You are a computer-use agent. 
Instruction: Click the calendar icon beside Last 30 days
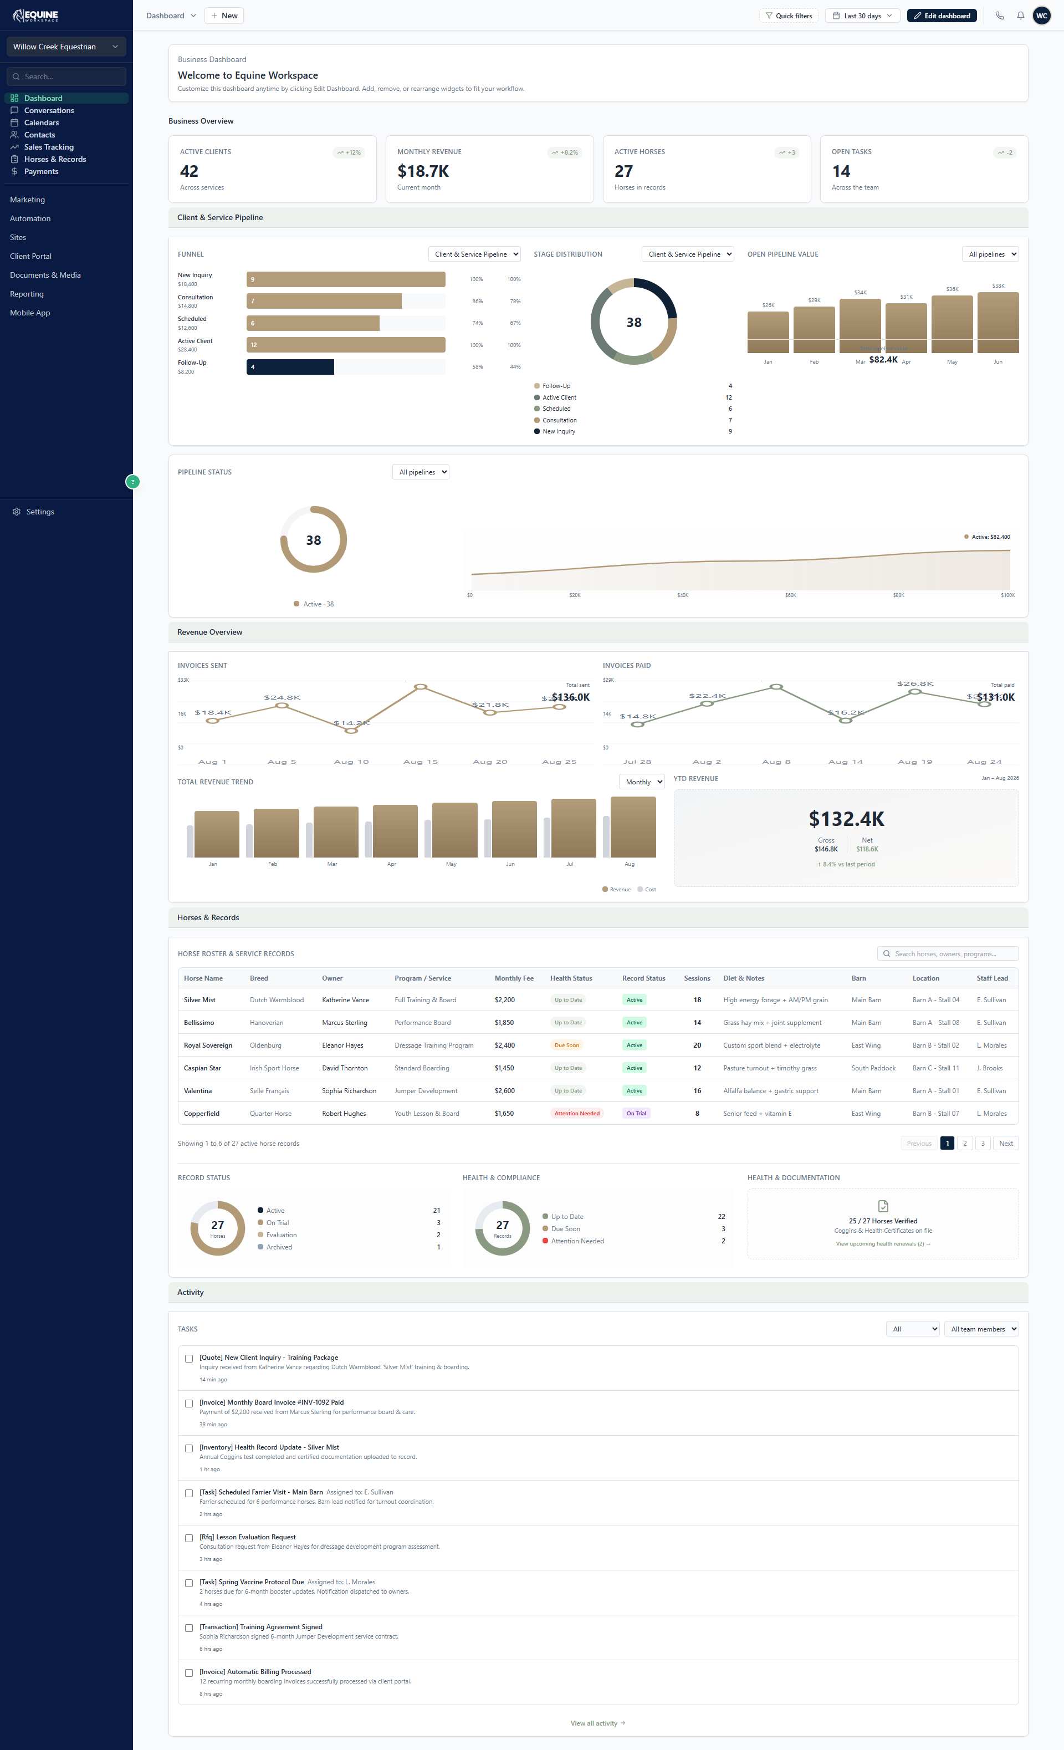(x=836, y=16)
